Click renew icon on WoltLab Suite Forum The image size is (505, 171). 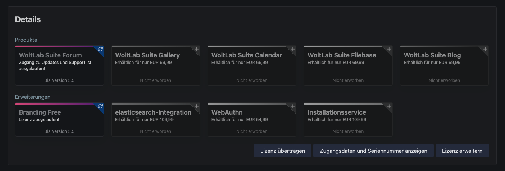pyautogui.click(x=100, y=49)
